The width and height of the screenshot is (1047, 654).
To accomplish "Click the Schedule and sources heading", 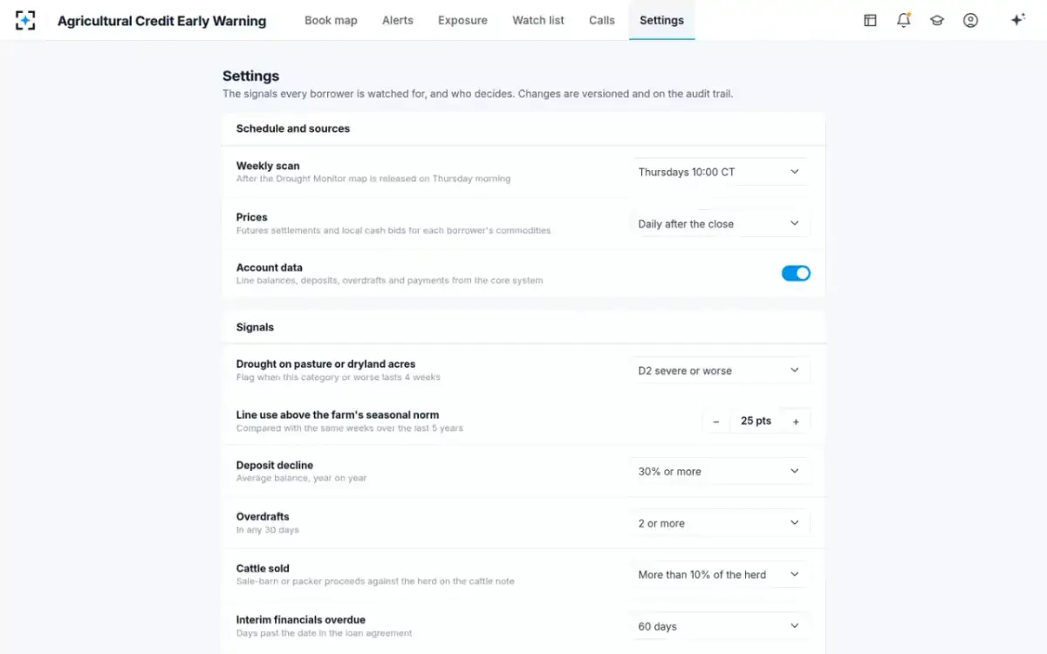I will [293, 128].
